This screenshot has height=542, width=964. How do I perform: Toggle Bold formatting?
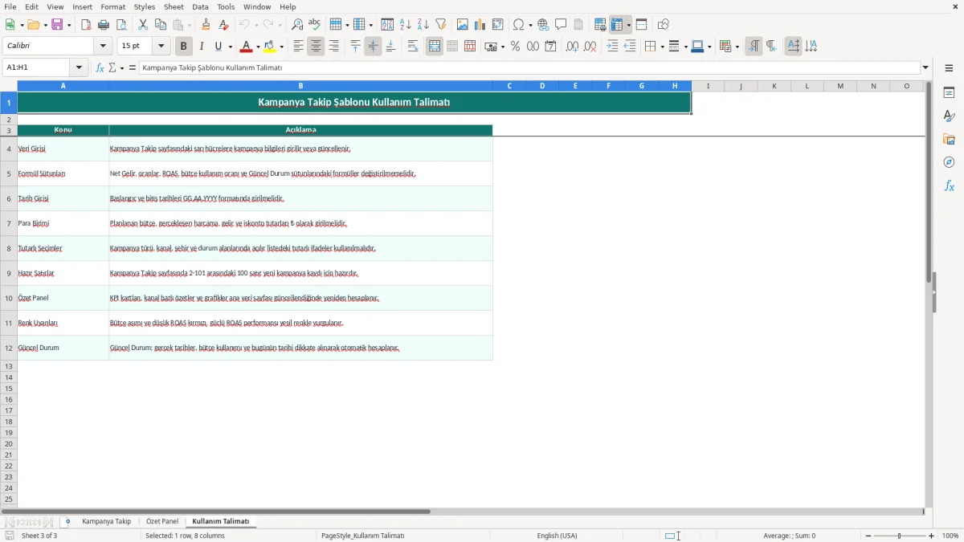[184, 47]
